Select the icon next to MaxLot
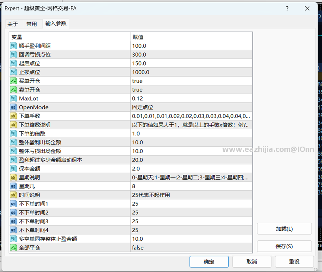The image size is (322, 272). coord(13,98)
